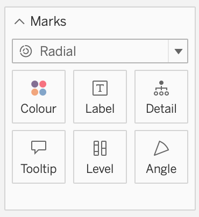The image size is (199, 217).
Task: Click the Marks card title
Action: pyautogui.click(x=48, y=21)
